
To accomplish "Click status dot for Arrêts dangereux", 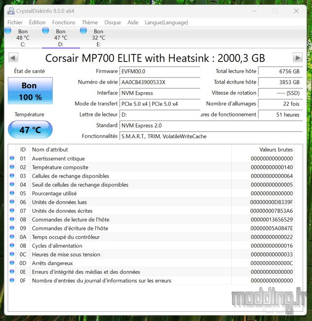I will [12, 263].
